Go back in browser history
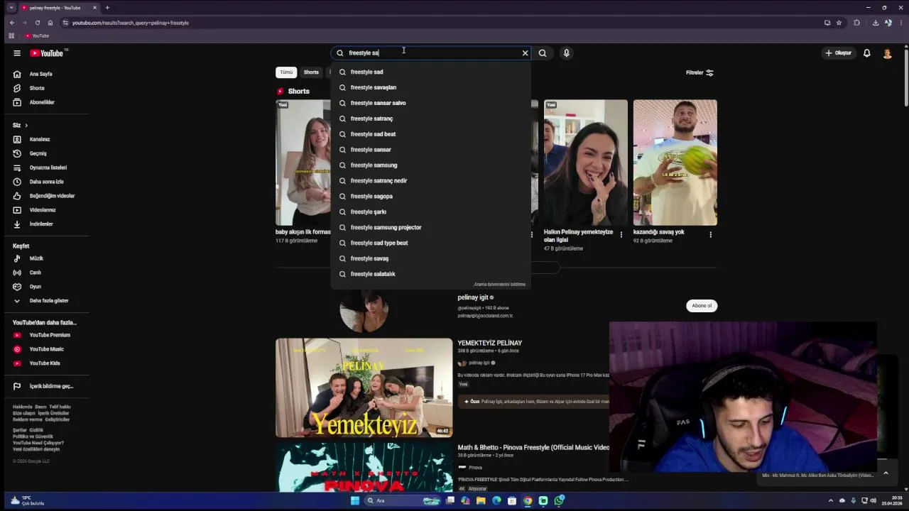The height and width of the screenshot is (511, 909). (12, 23)
